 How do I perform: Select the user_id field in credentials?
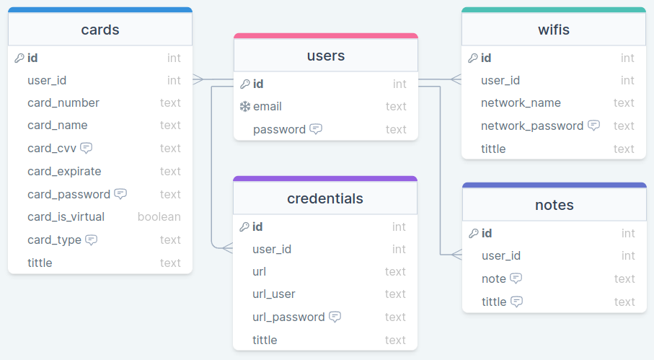(x=325, y=249)
